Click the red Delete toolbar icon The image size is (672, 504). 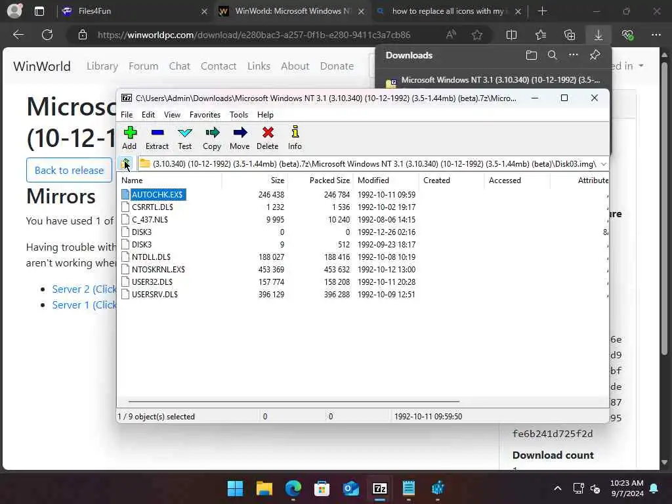click(x=268, y=138)
